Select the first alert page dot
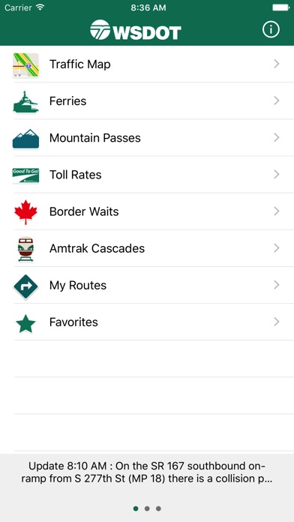 [x=136, y=508]
